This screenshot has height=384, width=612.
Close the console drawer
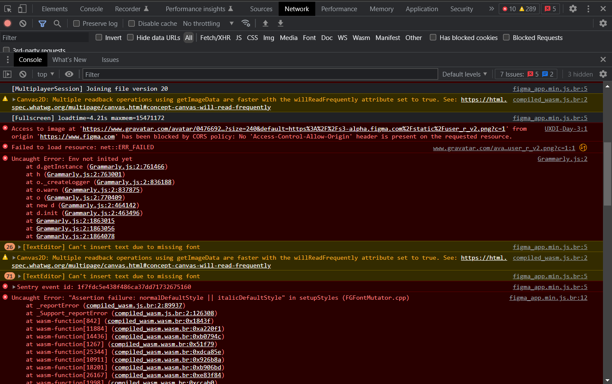coord(603,59)
